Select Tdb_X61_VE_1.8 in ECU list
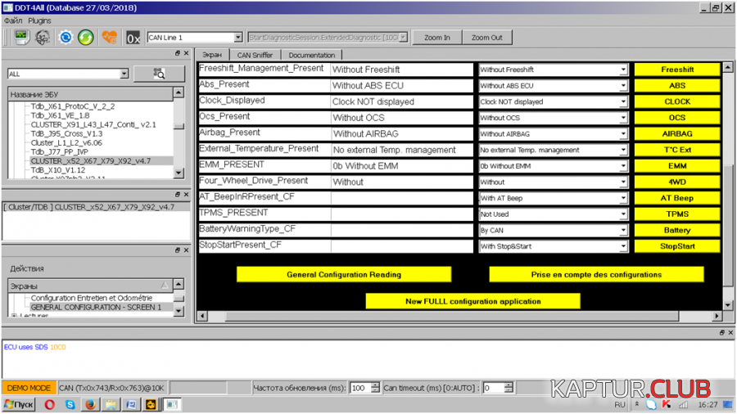 [60, 115]
